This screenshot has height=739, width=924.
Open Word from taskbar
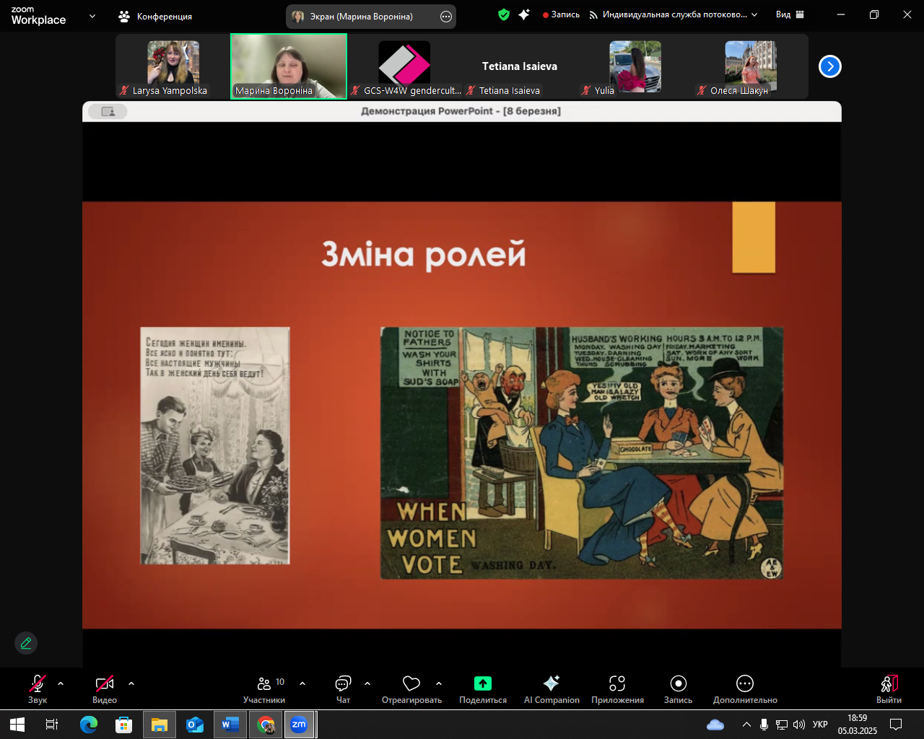pyautogui.click(x=230, y=725)
